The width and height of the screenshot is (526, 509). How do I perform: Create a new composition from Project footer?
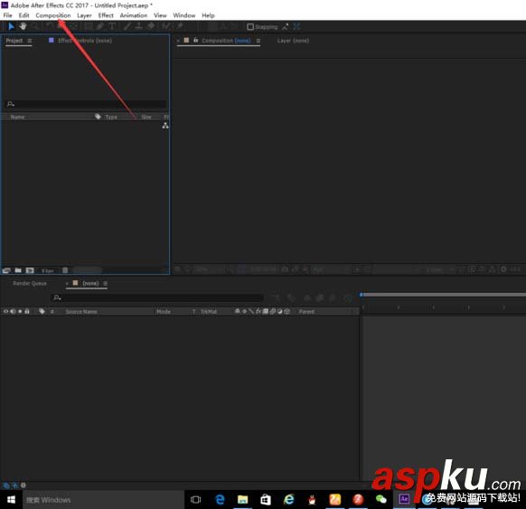coord(30,270)
